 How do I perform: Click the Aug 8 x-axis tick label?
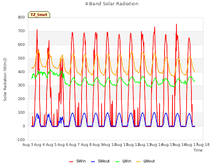[x=86, y=145]
